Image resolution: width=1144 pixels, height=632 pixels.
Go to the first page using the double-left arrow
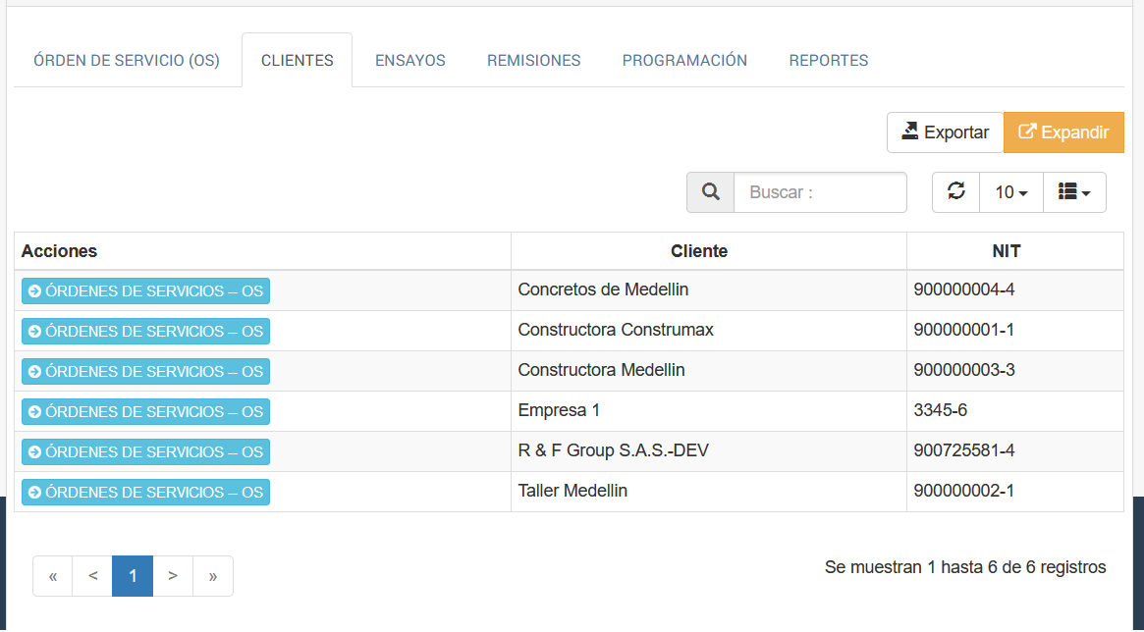[53, 576]
